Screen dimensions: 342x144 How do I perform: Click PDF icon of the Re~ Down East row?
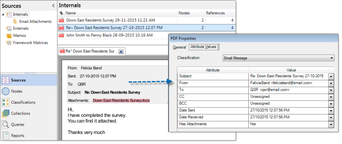pos(62,28)
